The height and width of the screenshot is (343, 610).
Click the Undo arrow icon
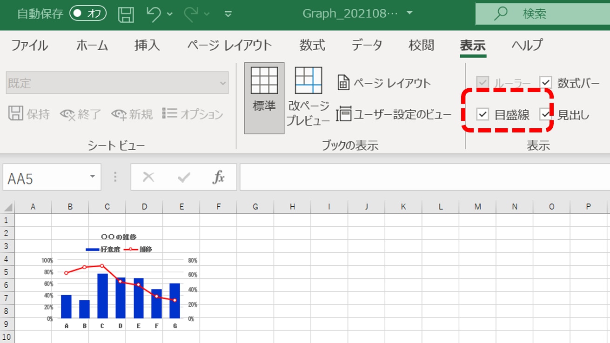coord(154,14)
